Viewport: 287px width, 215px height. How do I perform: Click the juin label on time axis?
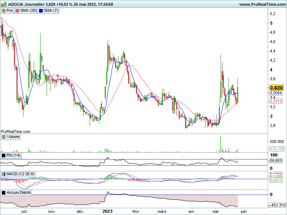click(244, 212)
